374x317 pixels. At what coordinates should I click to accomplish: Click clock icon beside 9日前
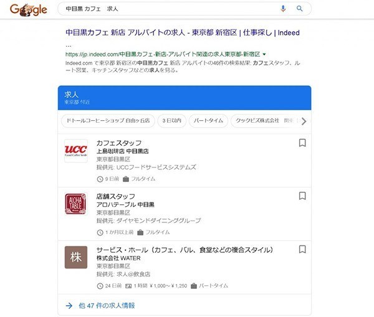pyautogui.click(x=100, y=179)
